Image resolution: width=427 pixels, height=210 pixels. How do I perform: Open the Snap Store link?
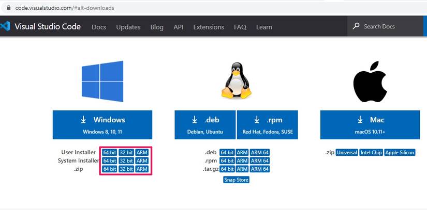pyautogui.click(x=237, y=180)
